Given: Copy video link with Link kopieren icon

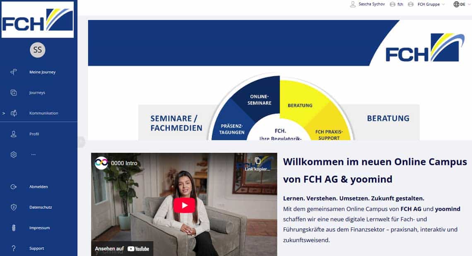Looking at the screenshot, I should coord(258,164).
